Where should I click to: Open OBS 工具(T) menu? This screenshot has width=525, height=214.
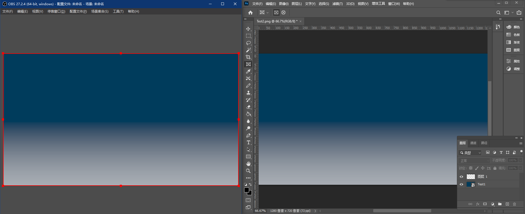pyautogui.click(x=118, y=11)
